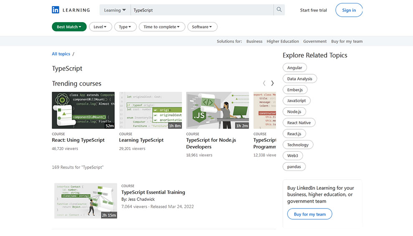This screenshot has width=413, height=236.
Task: Select the Web3 topic chip
Action: (x=292, y=156)
